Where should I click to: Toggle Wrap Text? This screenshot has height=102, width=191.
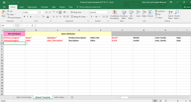(76, 12)
